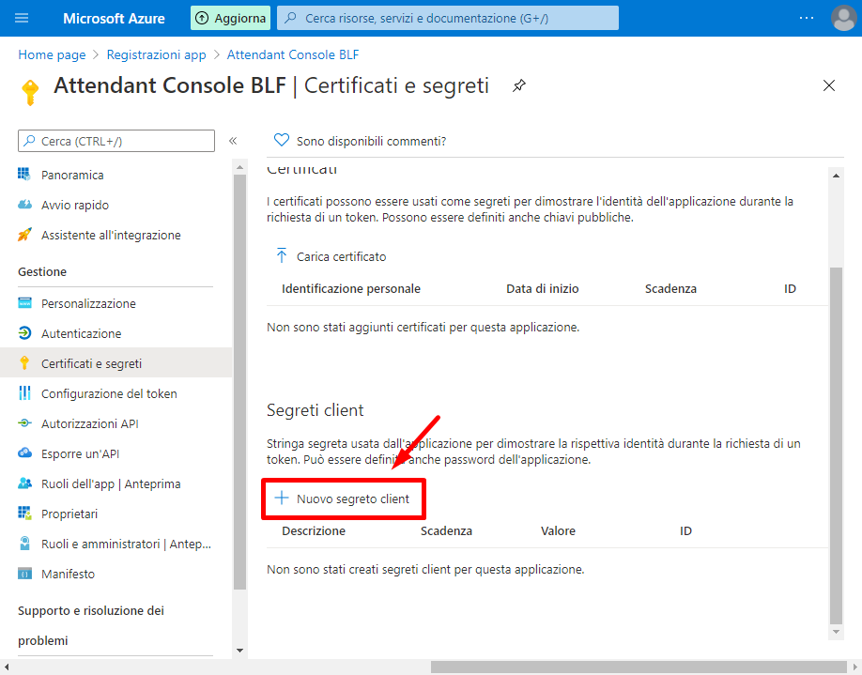Go to Home page breadcrumb
Viewport: 862px width, 675px height.
[52, 55]
